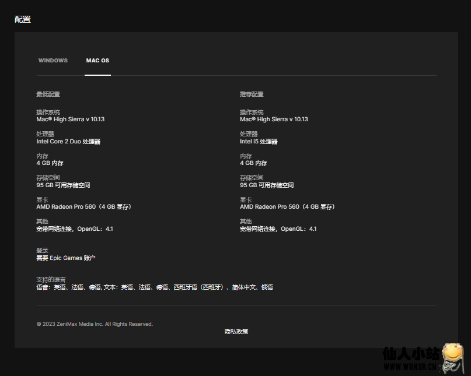The image size is (471, 376).
Task: Switch to the WINDOWS requirements tab
Action: click(53, 61)
